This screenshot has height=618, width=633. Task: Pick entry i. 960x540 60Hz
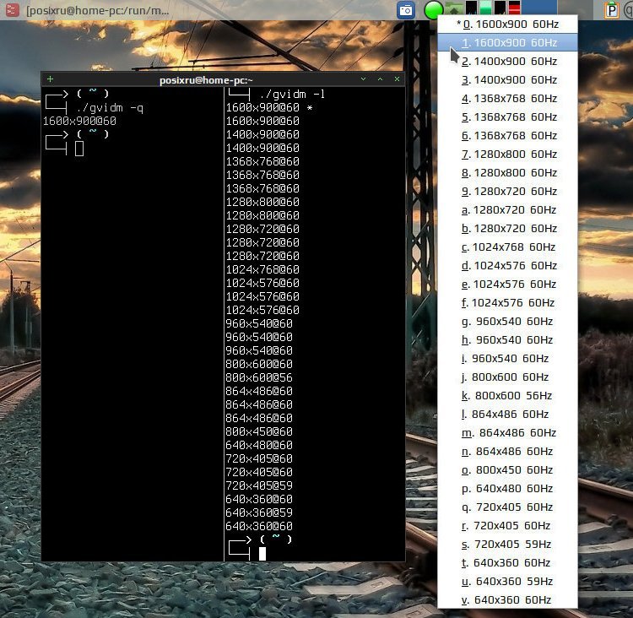(507, 358)
